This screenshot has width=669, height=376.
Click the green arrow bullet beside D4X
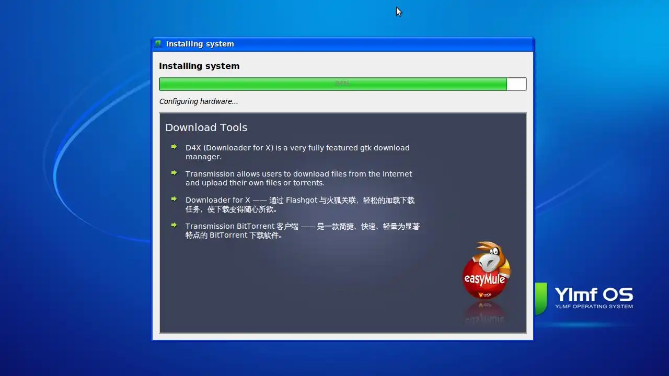pos(174,147)
